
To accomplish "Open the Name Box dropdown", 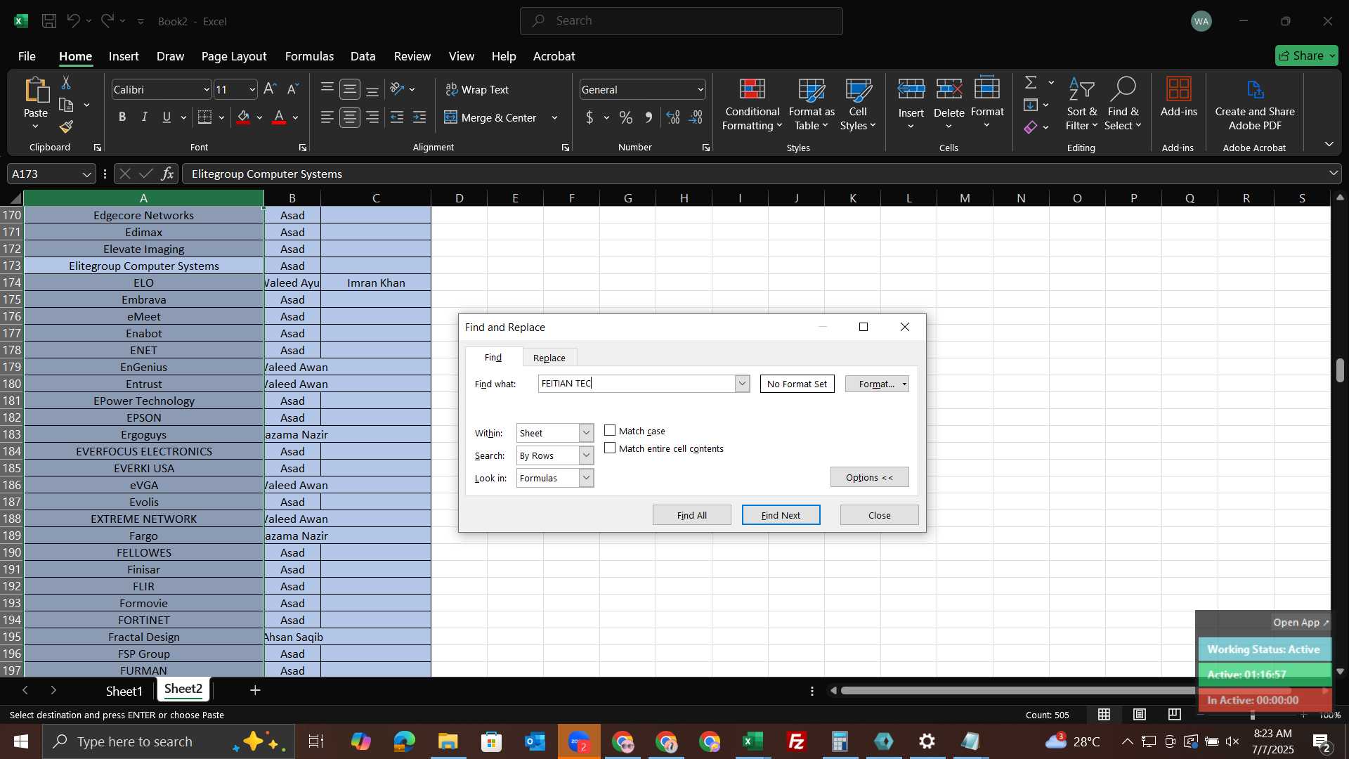I will tap(86, 174).
